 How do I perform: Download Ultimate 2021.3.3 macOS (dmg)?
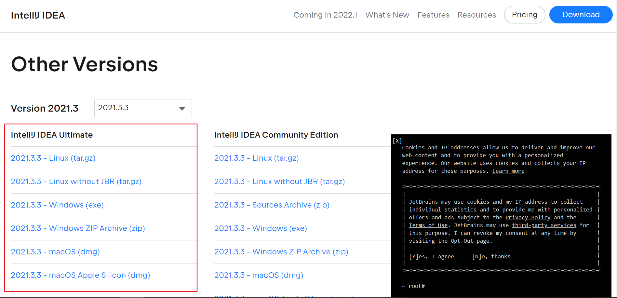tap(55, 252)
